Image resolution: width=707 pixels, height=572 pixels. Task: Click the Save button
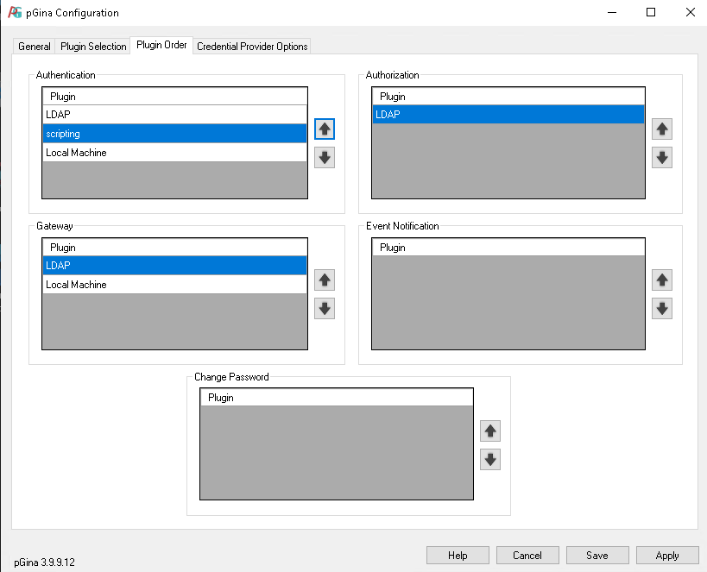(597, 556)
